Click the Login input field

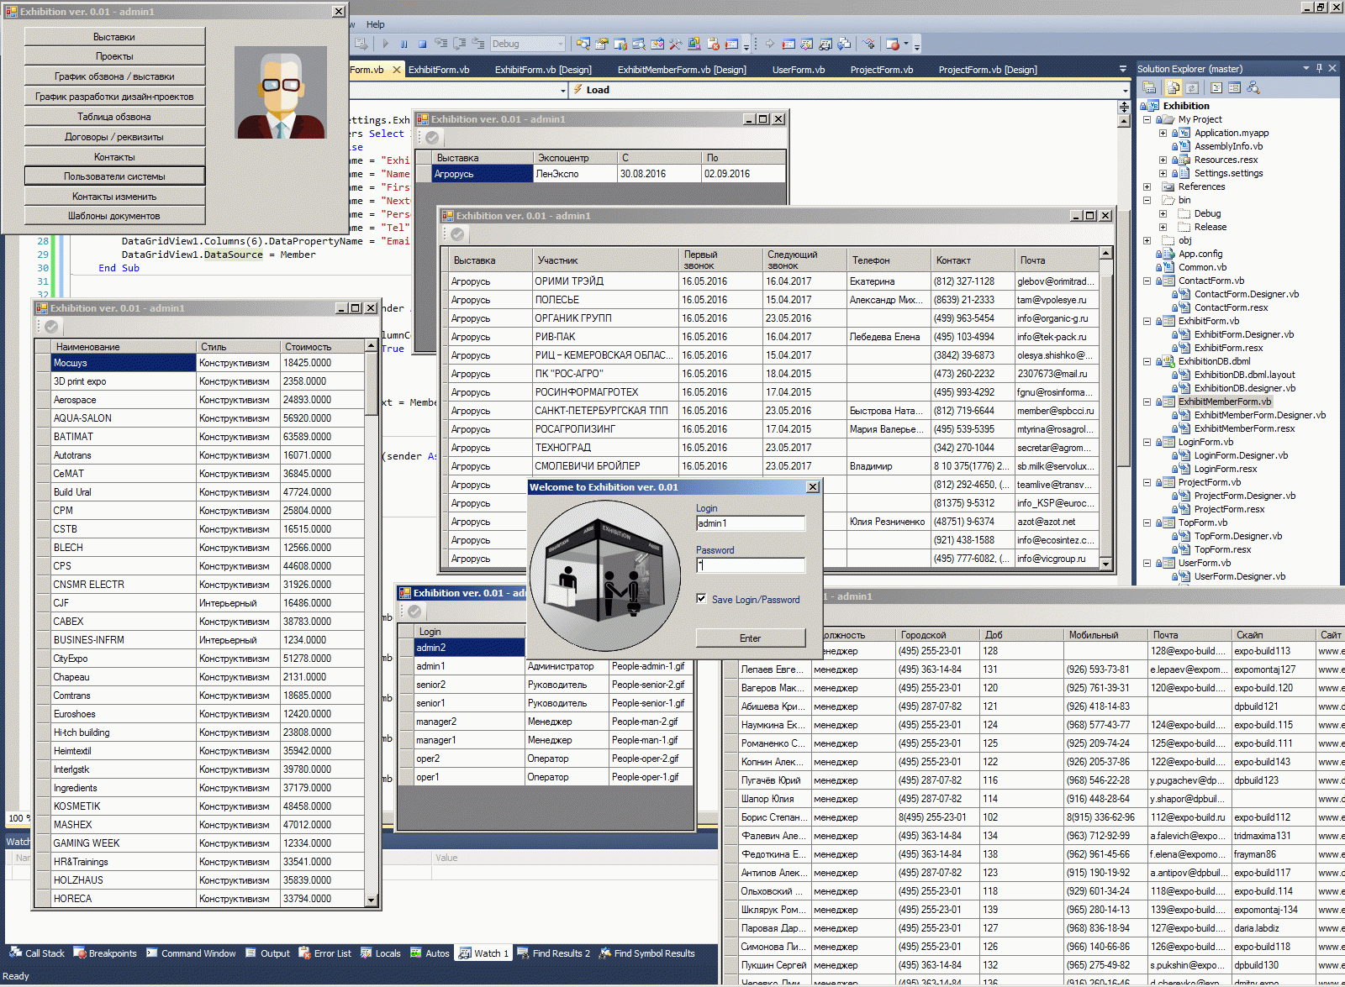(x=751, y=523)
